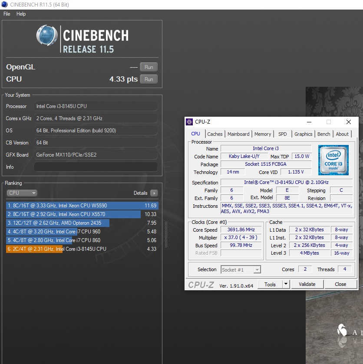This screenshot has height=364, width=363.
Task: Switch to the Bench tab
Action: coord(324,134)
